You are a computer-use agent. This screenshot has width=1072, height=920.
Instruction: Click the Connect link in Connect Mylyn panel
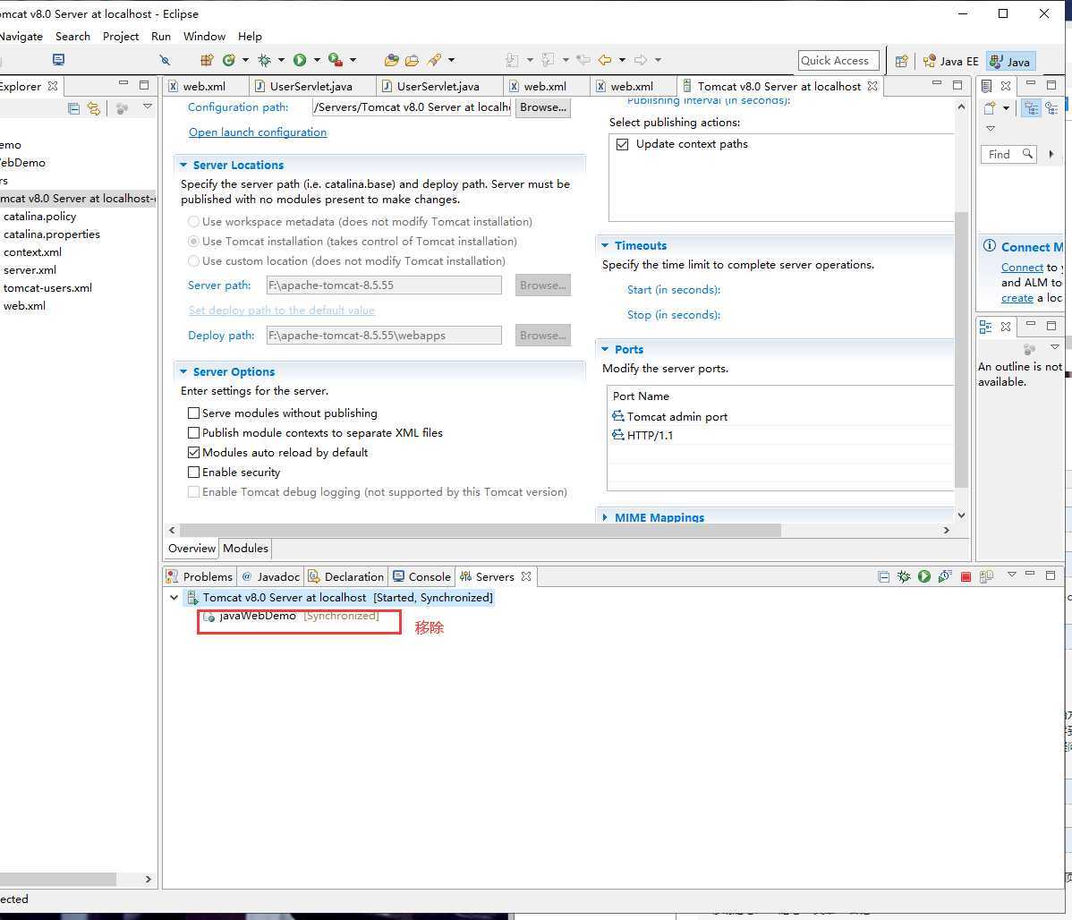tap(1022, 268)
